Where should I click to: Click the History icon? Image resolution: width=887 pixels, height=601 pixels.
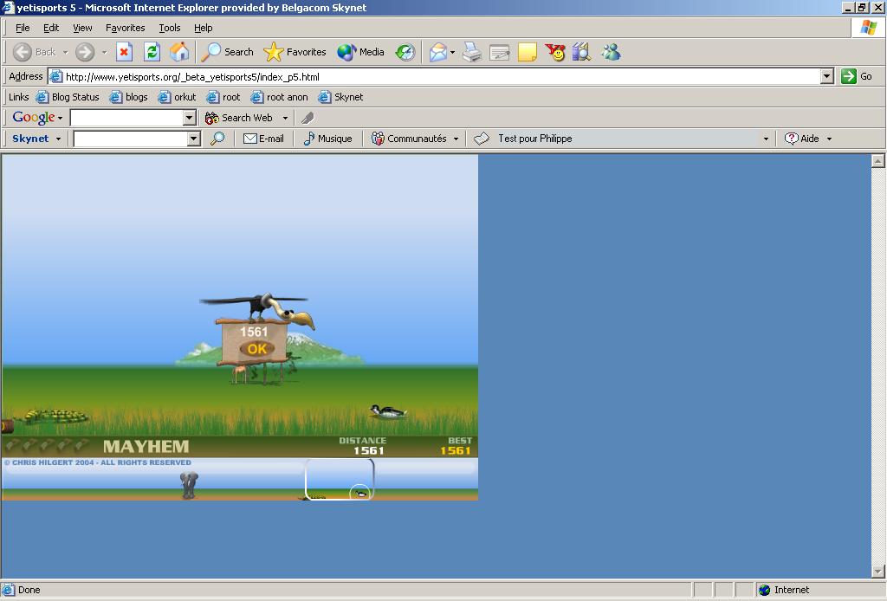[405, 52]
